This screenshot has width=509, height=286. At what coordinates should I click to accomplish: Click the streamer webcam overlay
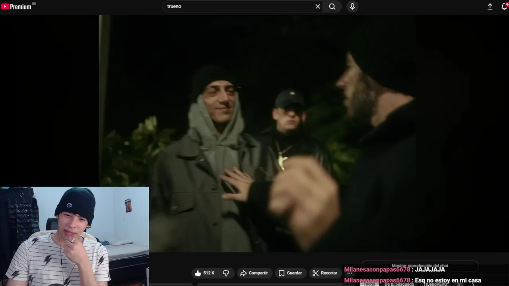(x=74, y=236)
